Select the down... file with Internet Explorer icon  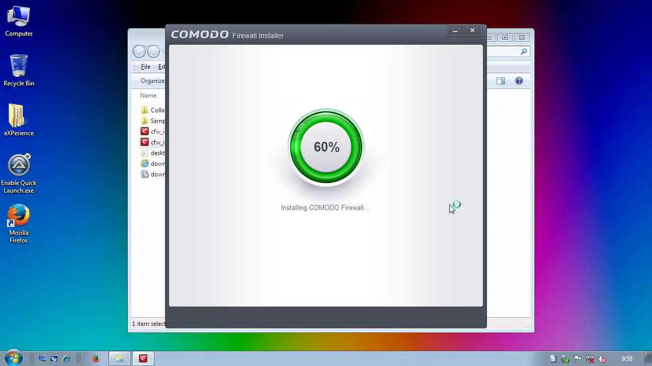click(152, 163)
